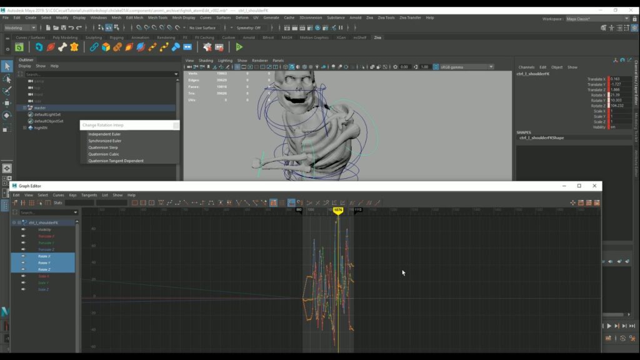640x360 pixels.
Task: Select the Paint Selection tool in the toolbox
Action: click(7, 91)
